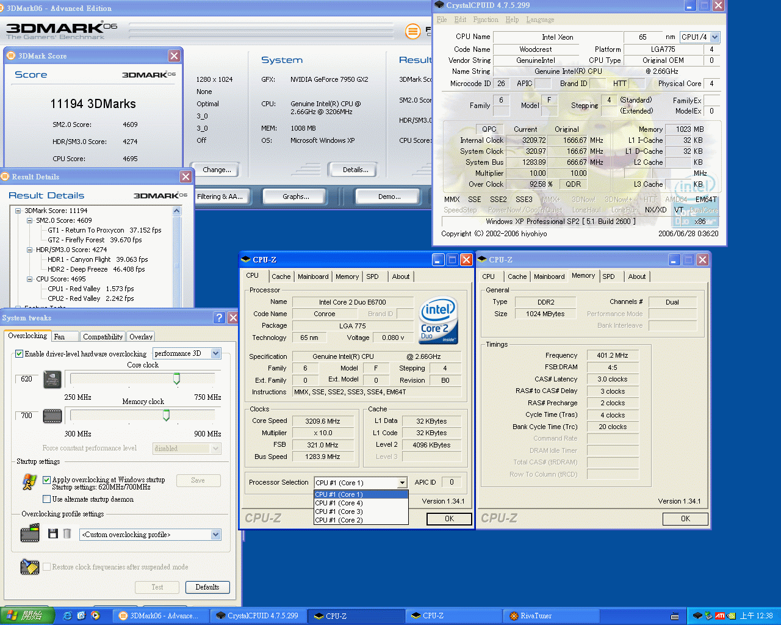781x625 pixels.
Task: Select GT1 - Return To Proxycon result row
Action: 104,230
